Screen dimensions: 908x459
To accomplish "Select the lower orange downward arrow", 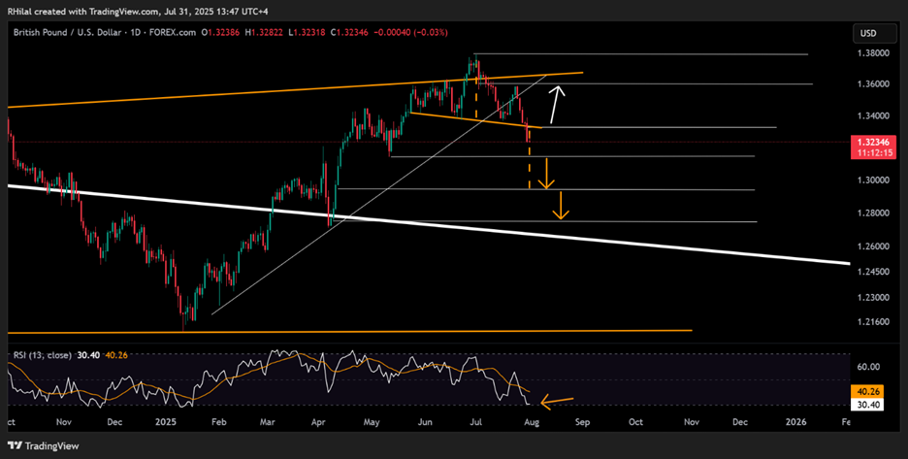I will click(x=561, y=206).
